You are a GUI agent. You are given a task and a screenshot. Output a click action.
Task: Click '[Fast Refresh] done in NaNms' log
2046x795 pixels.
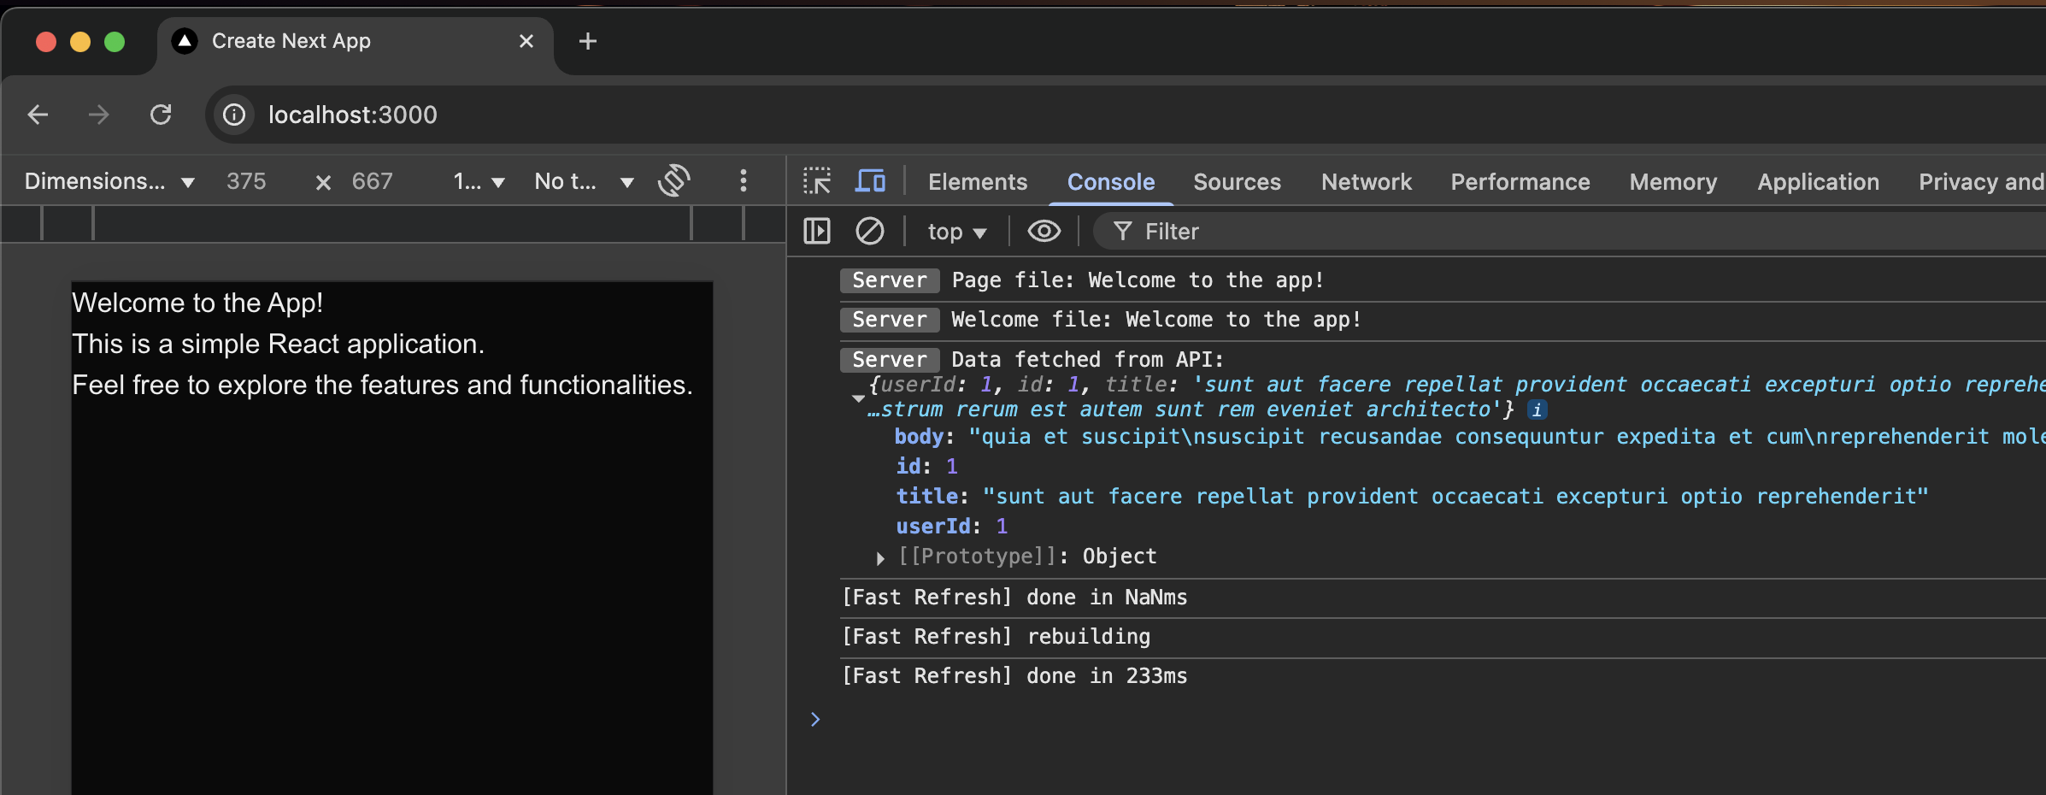(1014, 598)
